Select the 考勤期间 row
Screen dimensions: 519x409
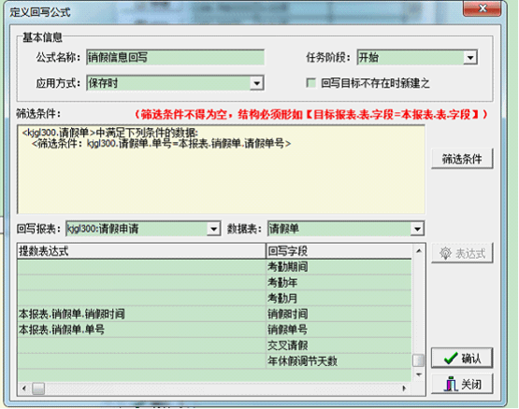click(214, 267)
